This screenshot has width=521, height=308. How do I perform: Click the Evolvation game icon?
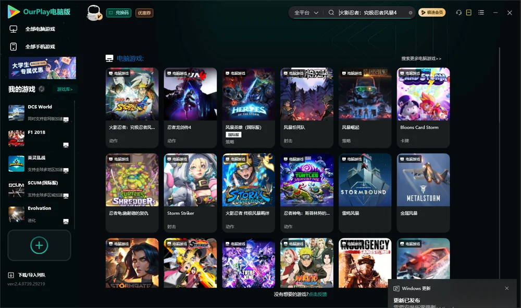(x=16, y=214)
